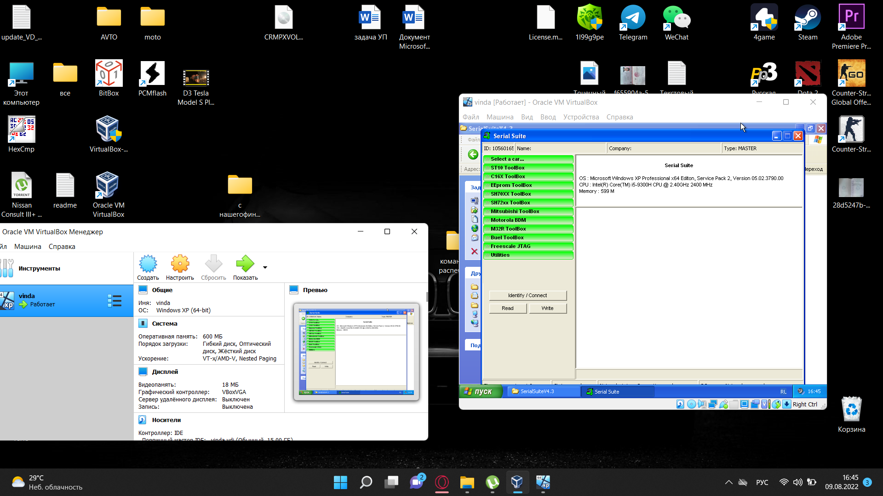Click the hard disk activity status icon
This screenshot has height=496, width=883.
(680, 404)
